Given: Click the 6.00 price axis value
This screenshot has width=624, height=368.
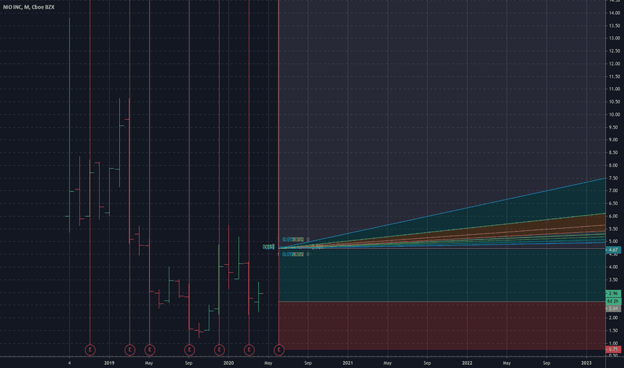Looking at the screenshot, I should click(614, 216).
